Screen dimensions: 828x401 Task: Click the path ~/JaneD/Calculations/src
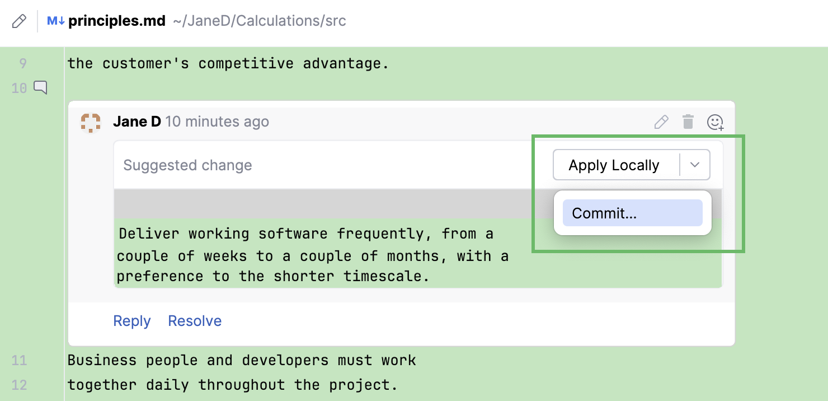[260, 21]
